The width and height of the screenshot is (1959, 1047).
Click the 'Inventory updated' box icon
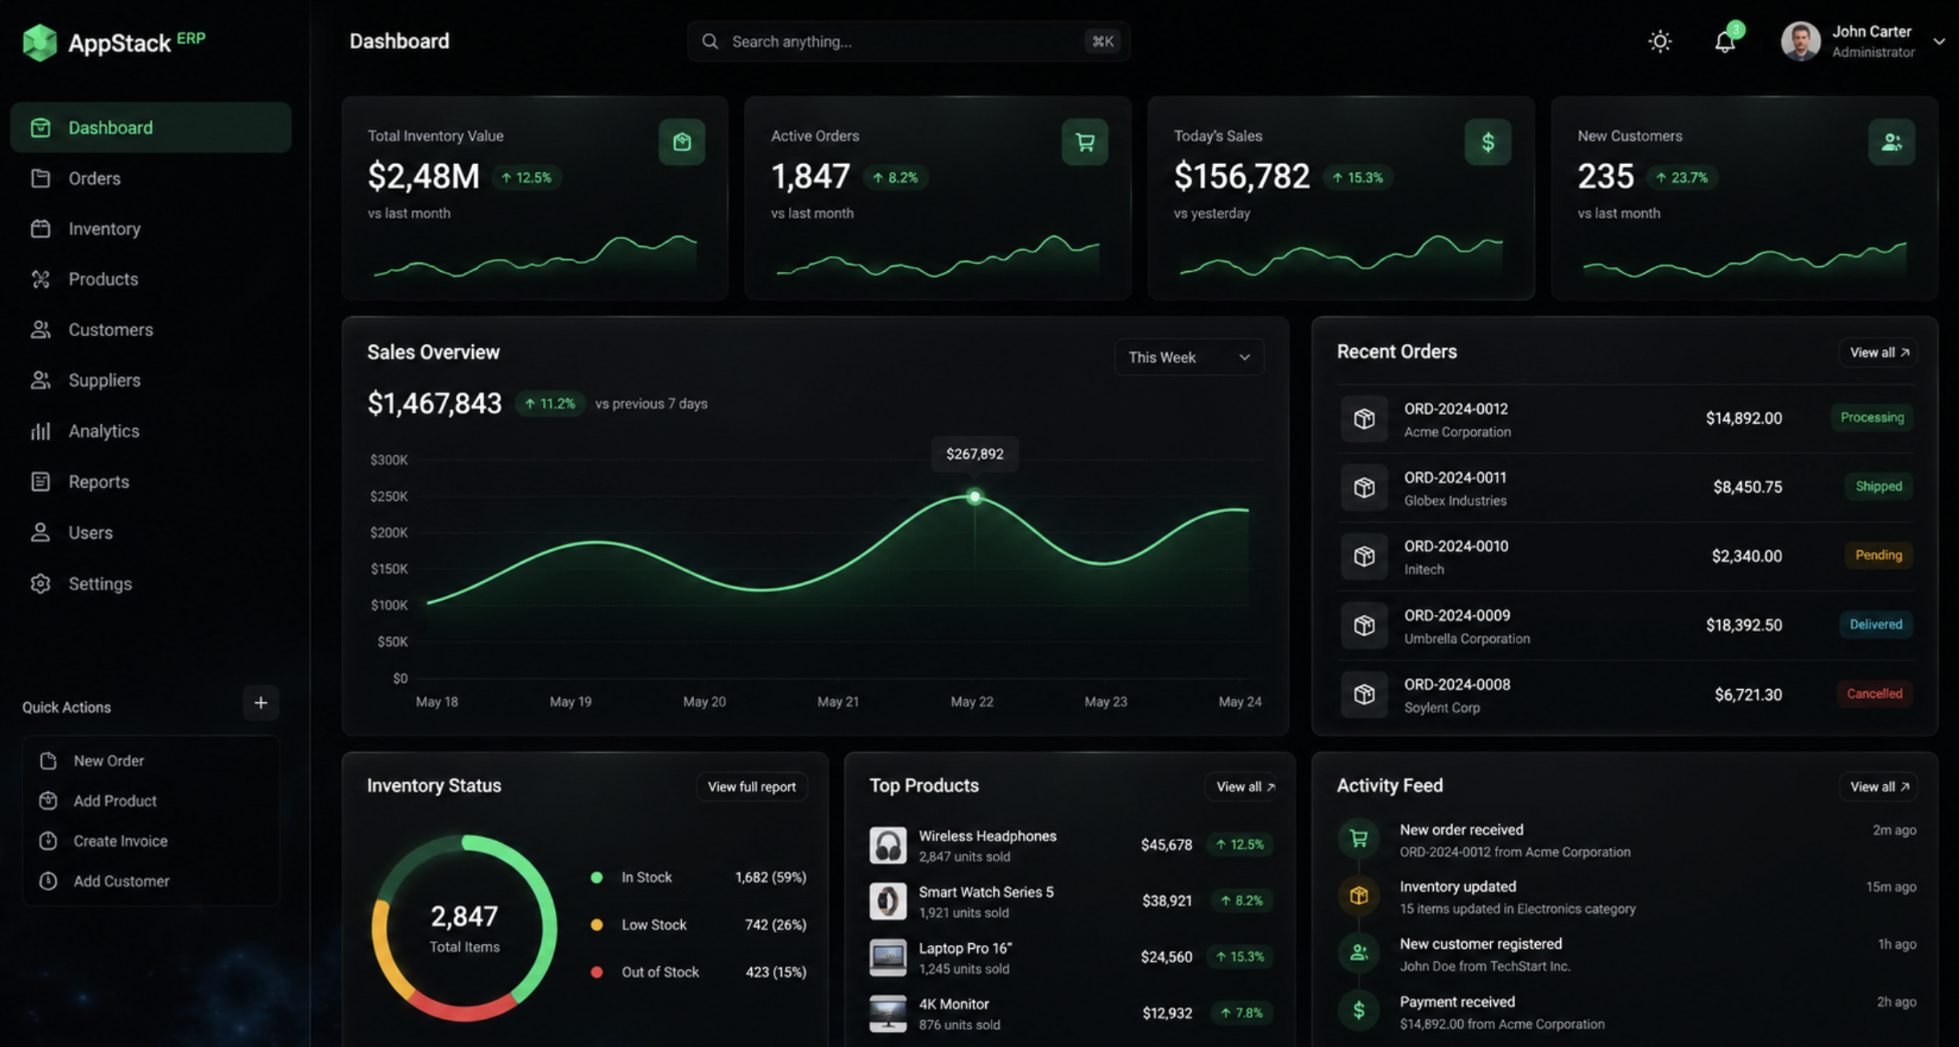pyautogui.click(x=1358, y=895)
